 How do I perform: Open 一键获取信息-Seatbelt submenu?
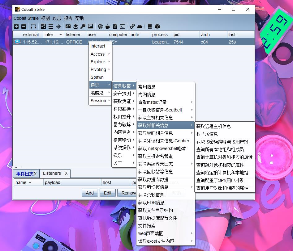166,110
